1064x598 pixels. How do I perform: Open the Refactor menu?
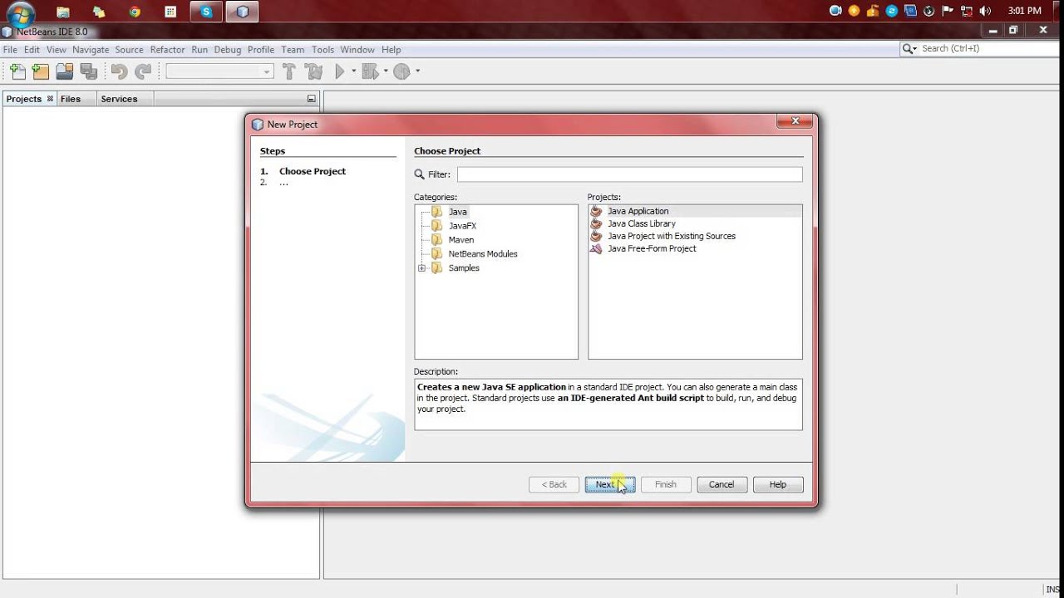pos(167,50)
